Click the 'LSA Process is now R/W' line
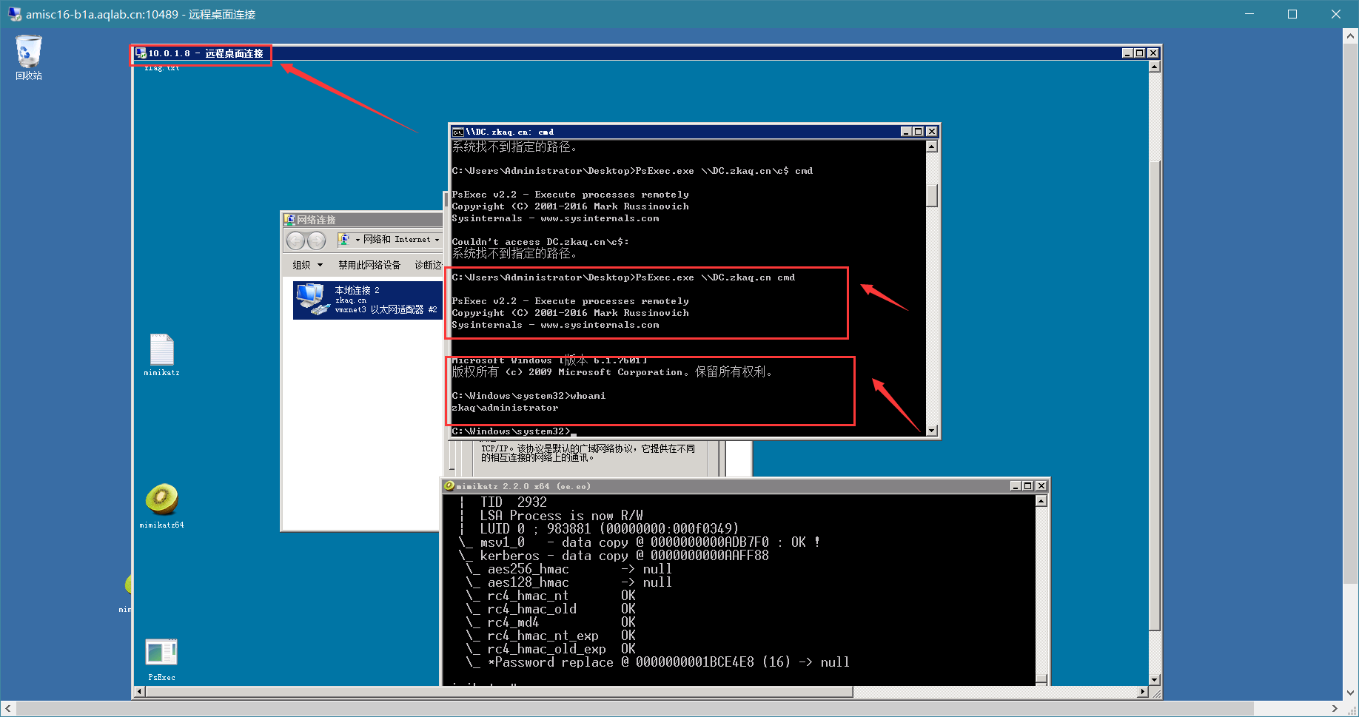Image resolution: width=1359 pixels, height=717 pixels. 561,516
